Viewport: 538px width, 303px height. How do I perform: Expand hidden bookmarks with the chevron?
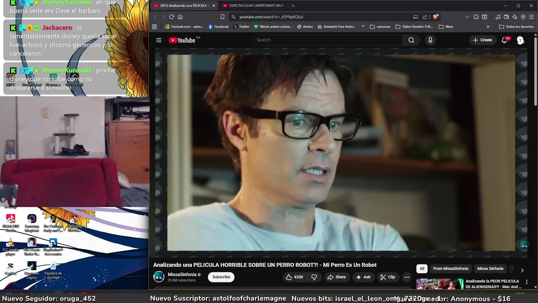tap(488, 27)
